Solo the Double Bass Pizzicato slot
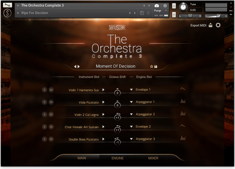This screenshot has width=235, height=169. [x=45, y=139]
